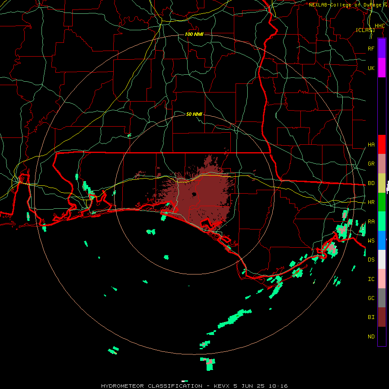Viewport: 389px width, 389px height.
Task: Click the red HA legend color swatch
Action: click(x=382, y=144)
